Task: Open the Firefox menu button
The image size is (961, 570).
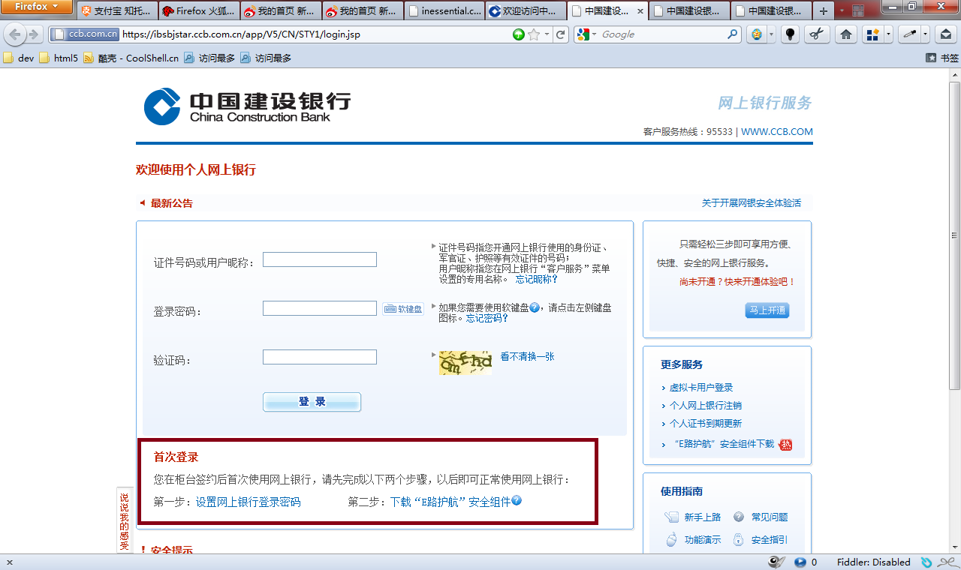Action: click(36, 7)
